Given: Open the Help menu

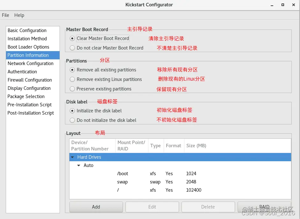Looking at the screenshot, I should pos(19,15).
